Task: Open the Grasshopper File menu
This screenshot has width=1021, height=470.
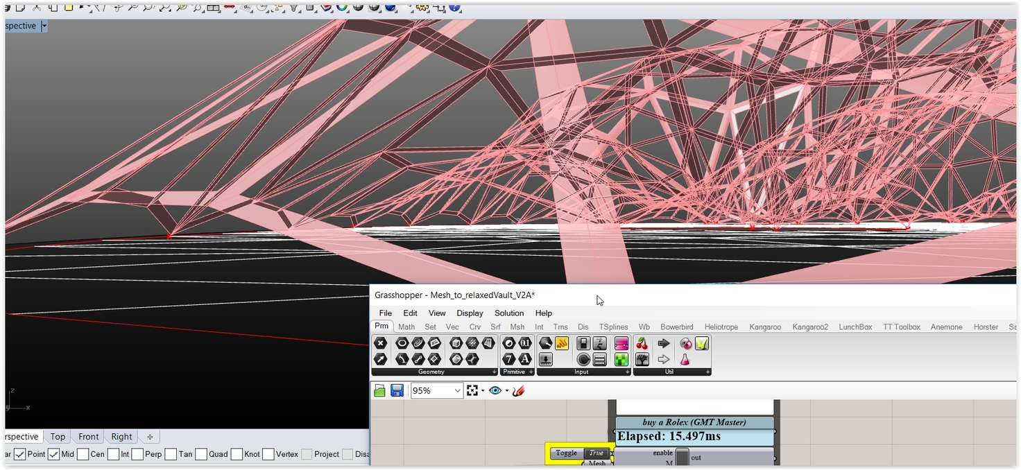Action: pyautogui.click(x=385, y=313)
